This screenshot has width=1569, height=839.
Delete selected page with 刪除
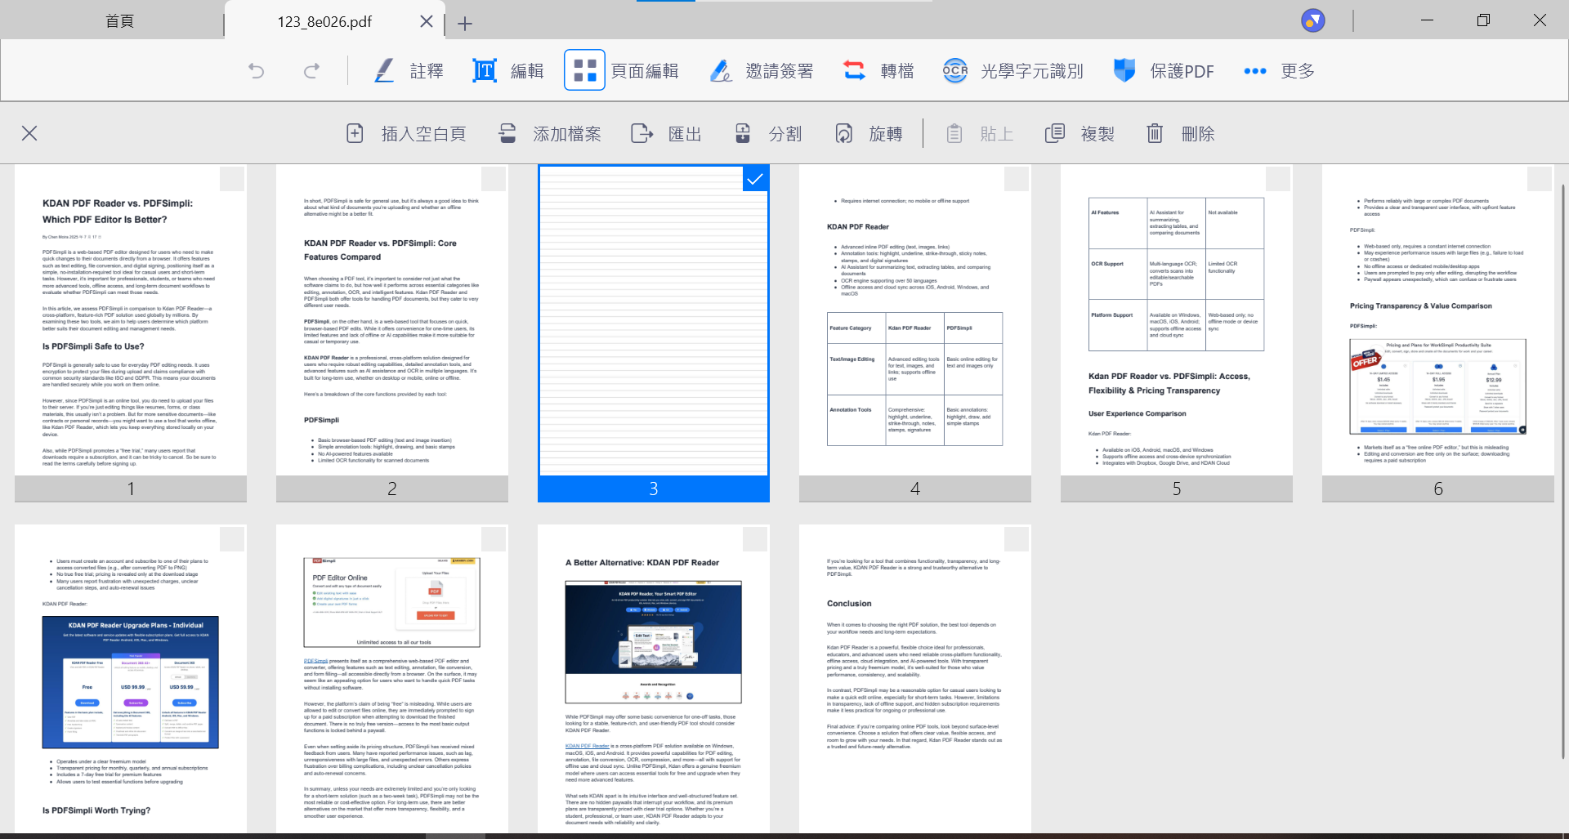coord(1181,134)
